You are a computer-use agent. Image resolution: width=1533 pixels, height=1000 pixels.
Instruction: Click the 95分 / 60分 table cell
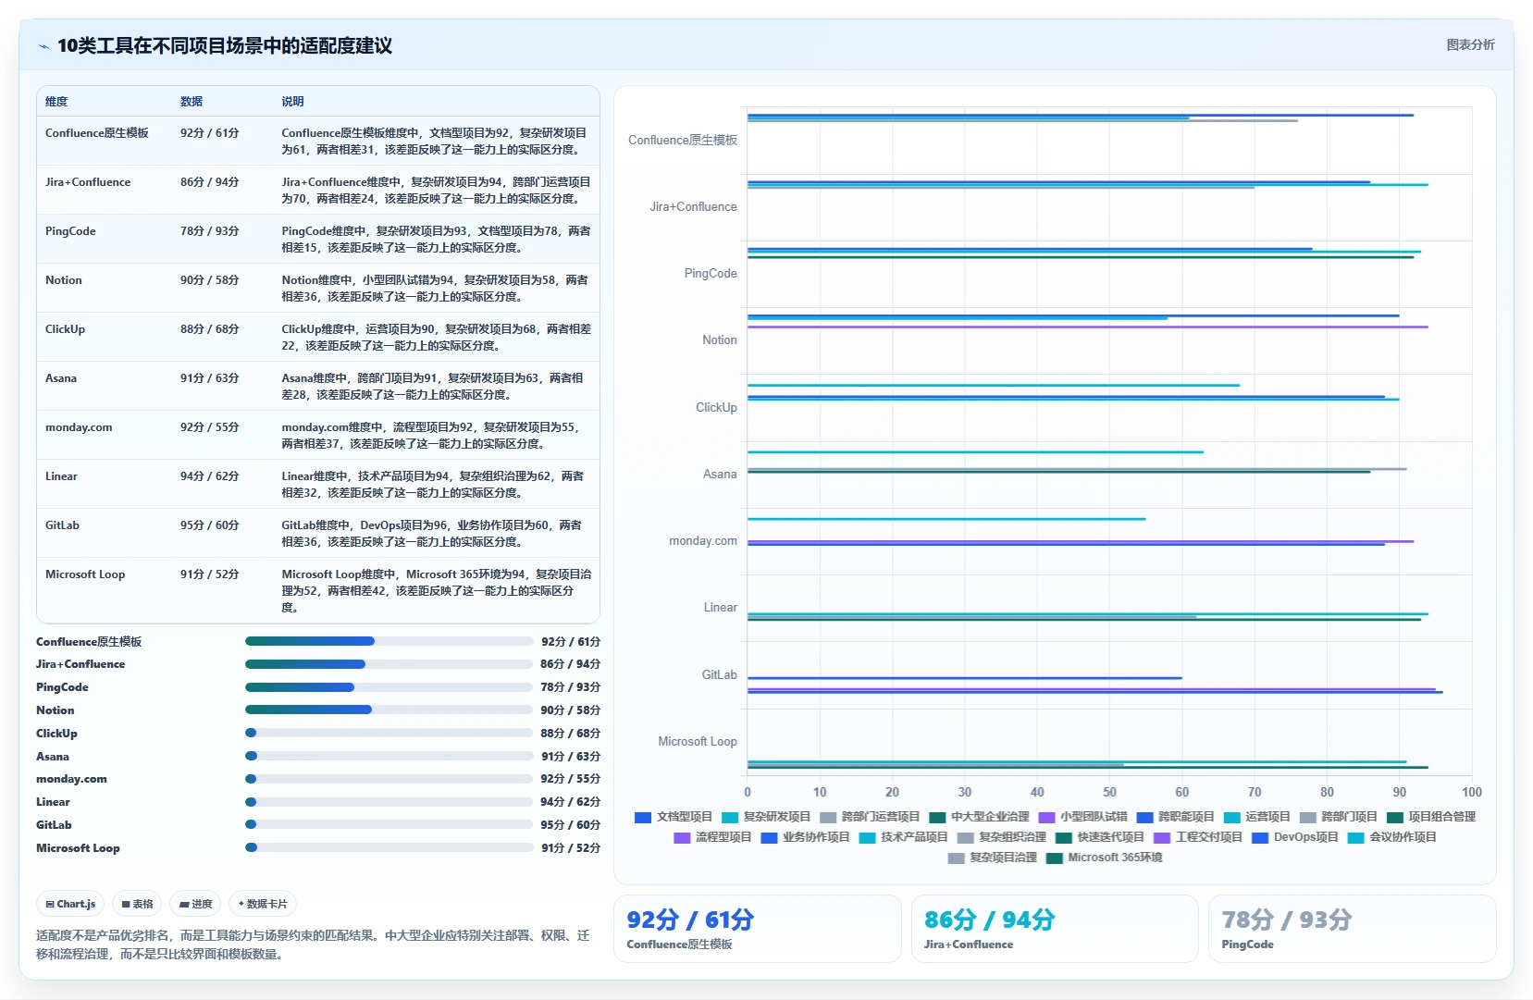pyautogui.click(x=210, y=525)
